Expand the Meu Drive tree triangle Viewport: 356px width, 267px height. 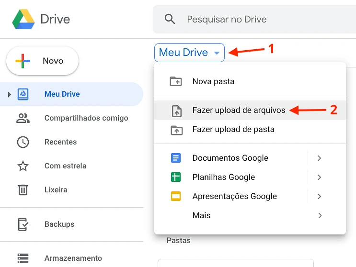[x=9, y=94]
